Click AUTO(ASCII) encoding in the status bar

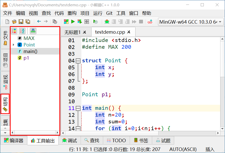pos(183,149)
